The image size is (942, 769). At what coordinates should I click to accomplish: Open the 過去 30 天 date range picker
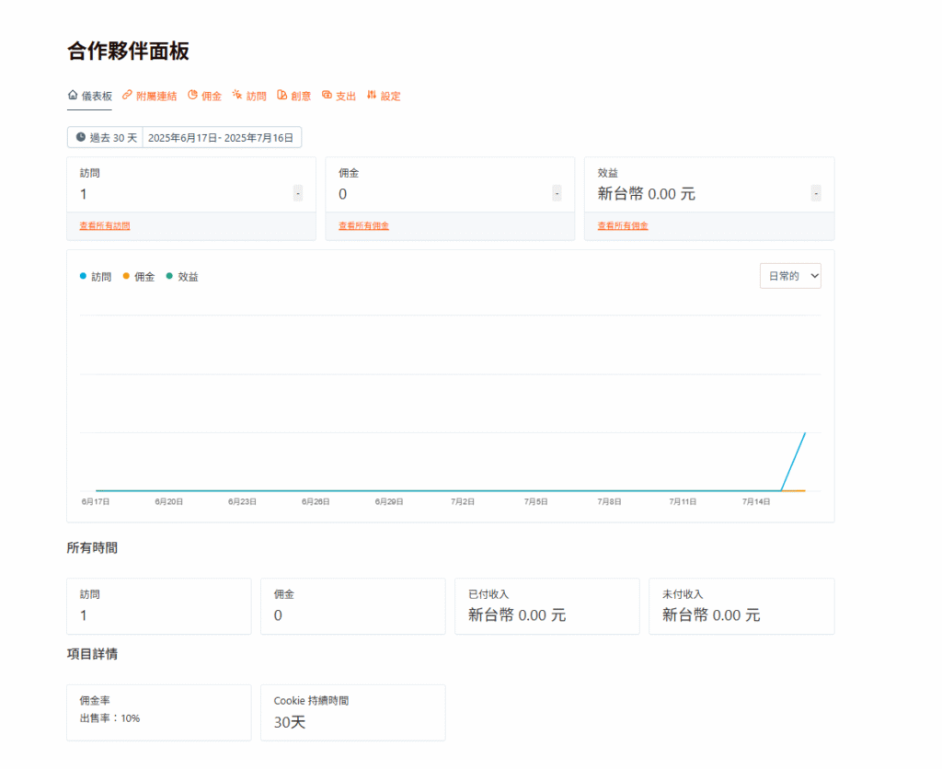point(106,138)
